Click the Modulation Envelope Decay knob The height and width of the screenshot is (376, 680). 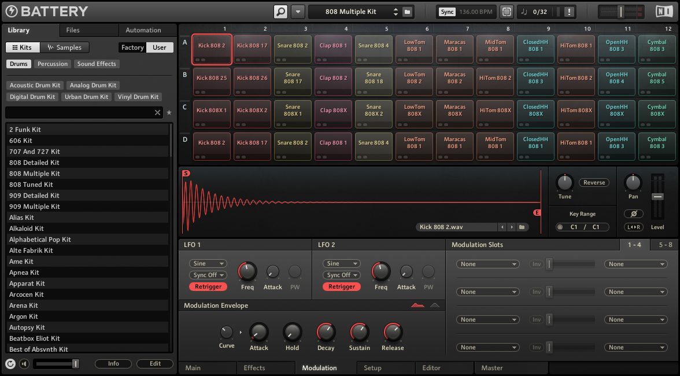326,332
